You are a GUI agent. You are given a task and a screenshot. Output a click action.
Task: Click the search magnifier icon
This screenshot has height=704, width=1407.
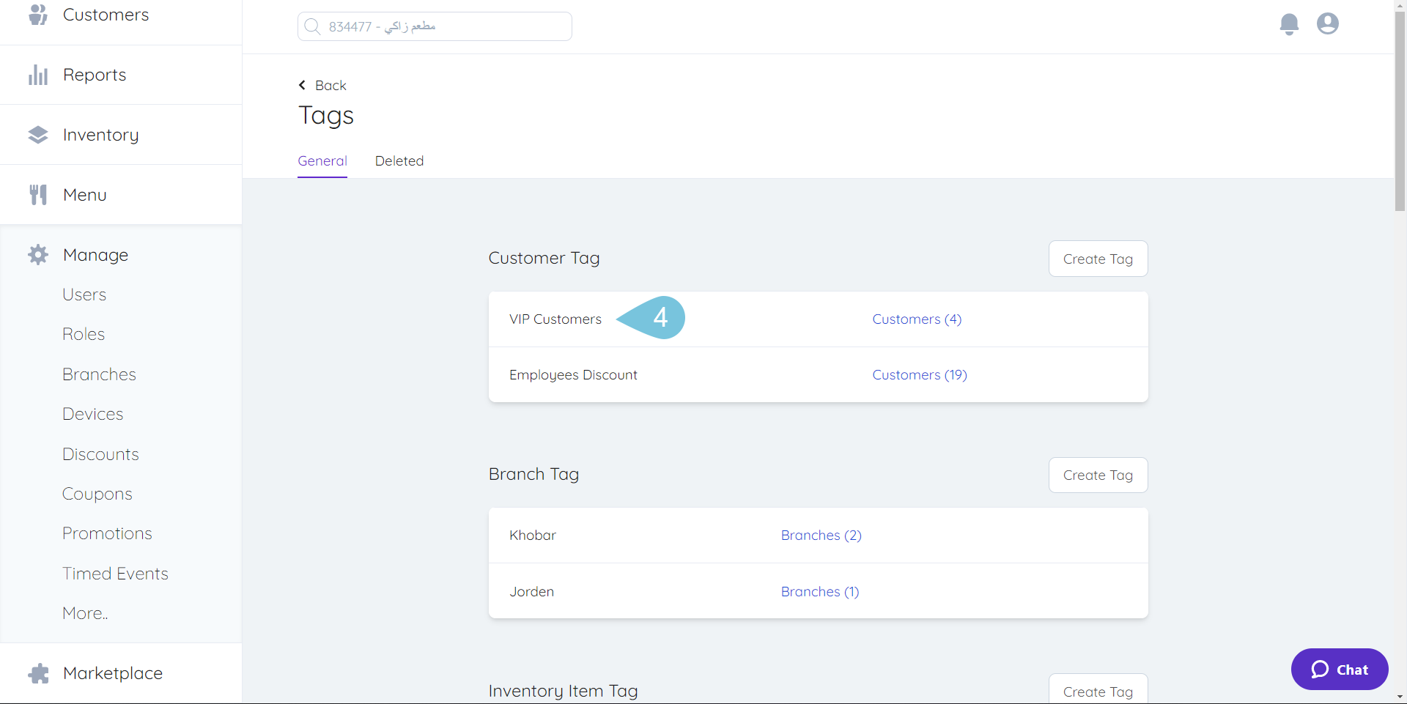pos(312,27)
